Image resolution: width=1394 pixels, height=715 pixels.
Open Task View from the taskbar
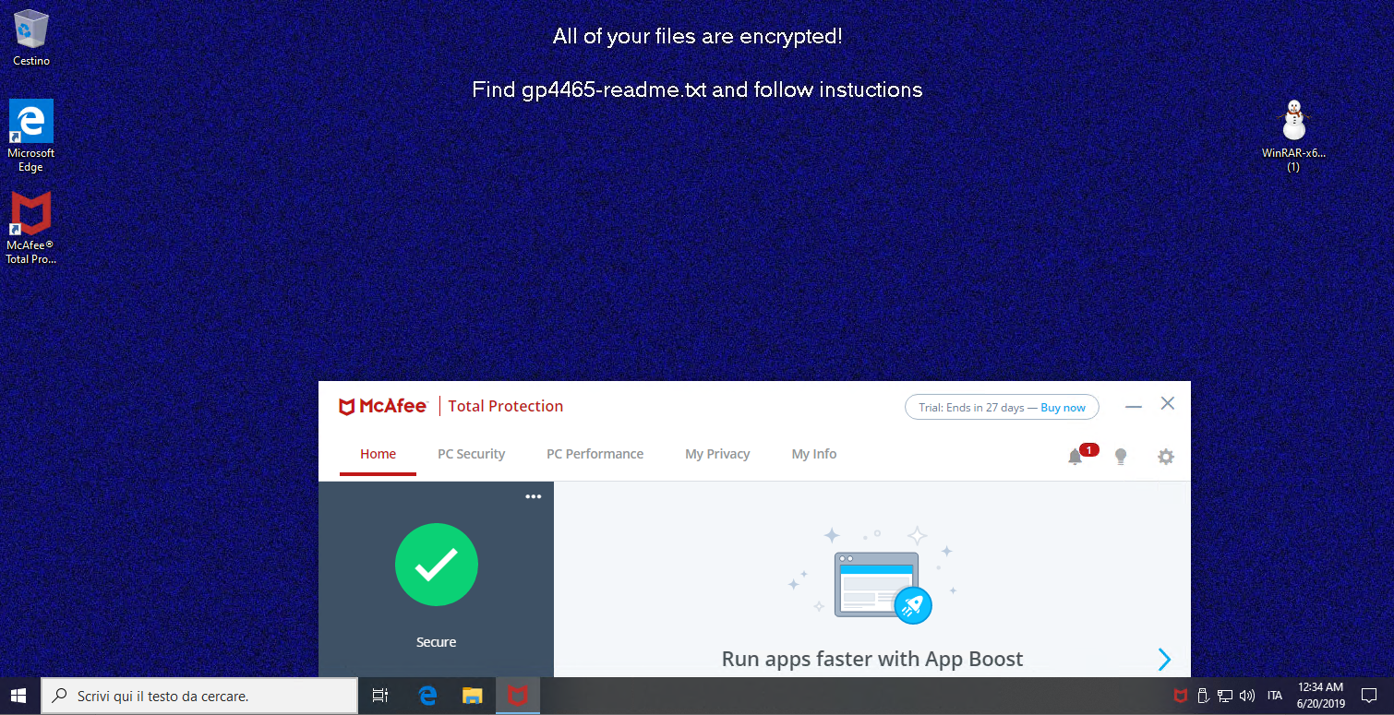coord(379,697)
